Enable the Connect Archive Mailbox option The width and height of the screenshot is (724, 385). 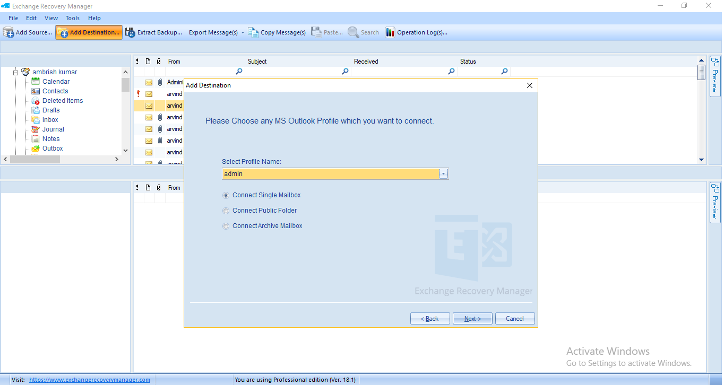point(226,226)
